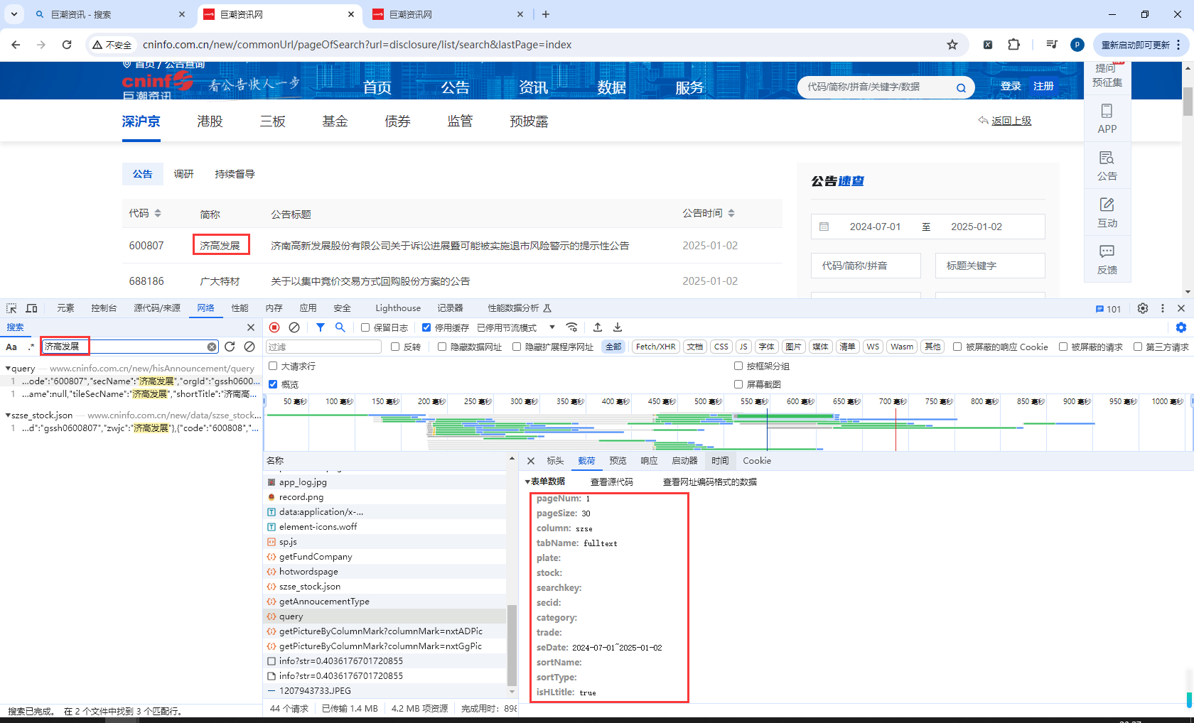Open network conditions wifi icon
1194x723 pixels.
pos(571,327)
